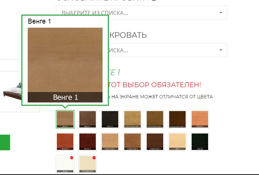This screenshot has width=259, height=175.
Task: Choose the Слоновая кость ivory swatch
Action: click(x=88, y=164)
